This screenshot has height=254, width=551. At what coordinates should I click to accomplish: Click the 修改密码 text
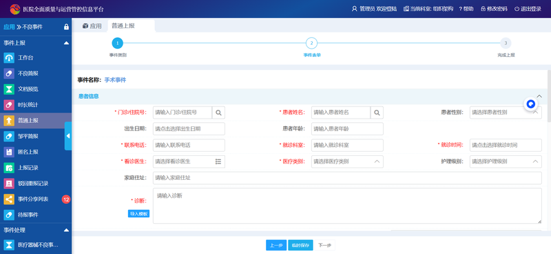click(497, 9)
